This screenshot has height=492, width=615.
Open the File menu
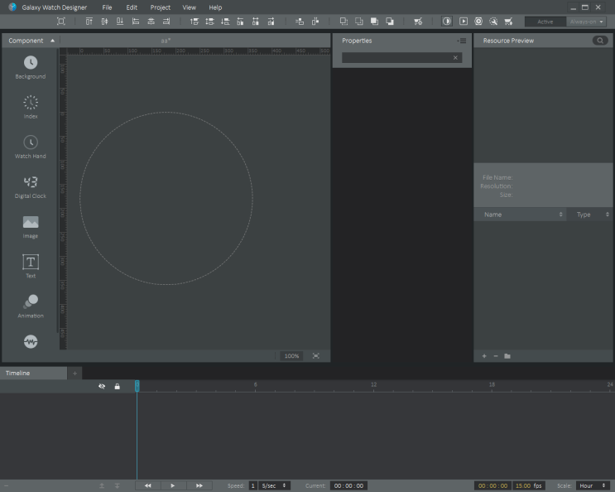[107, 7]
